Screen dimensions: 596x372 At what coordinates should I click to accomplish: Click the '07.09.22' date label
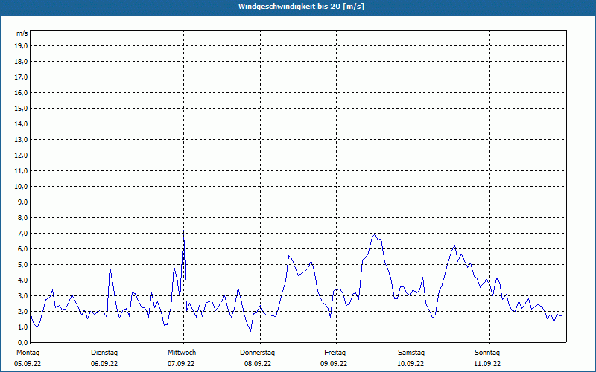tap(181, 364)
